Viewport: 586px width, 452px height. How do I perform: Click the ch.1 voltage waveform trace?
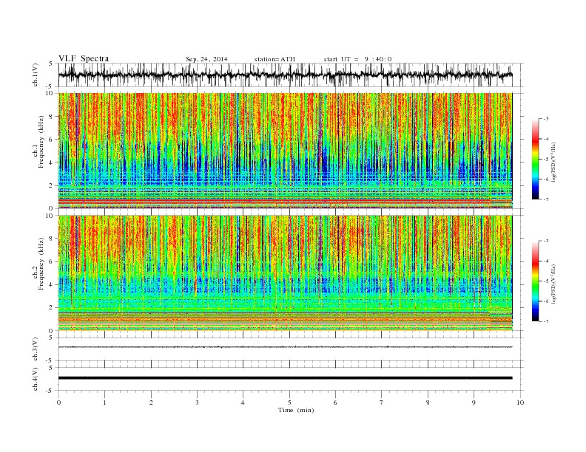(285, 75)
